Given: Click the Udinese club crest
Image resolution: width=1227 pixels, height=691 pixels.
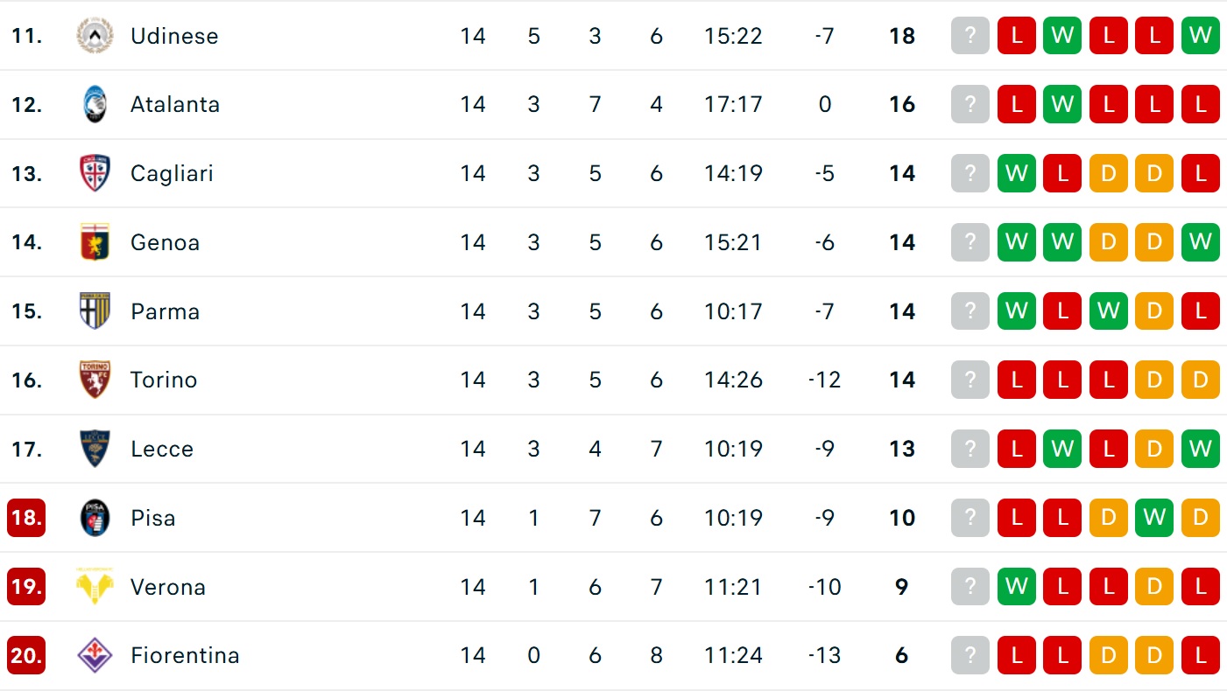Looking at the screenshot, I should pos(94,36).
